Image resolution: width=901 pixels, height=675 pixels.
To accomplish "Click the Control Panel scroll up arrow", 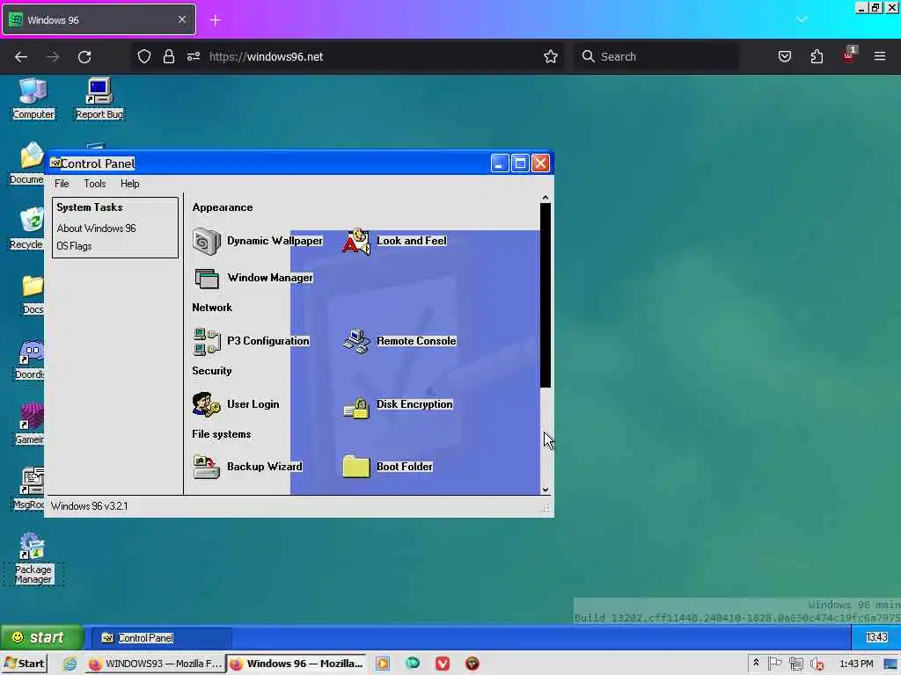I will pos(546,198).
